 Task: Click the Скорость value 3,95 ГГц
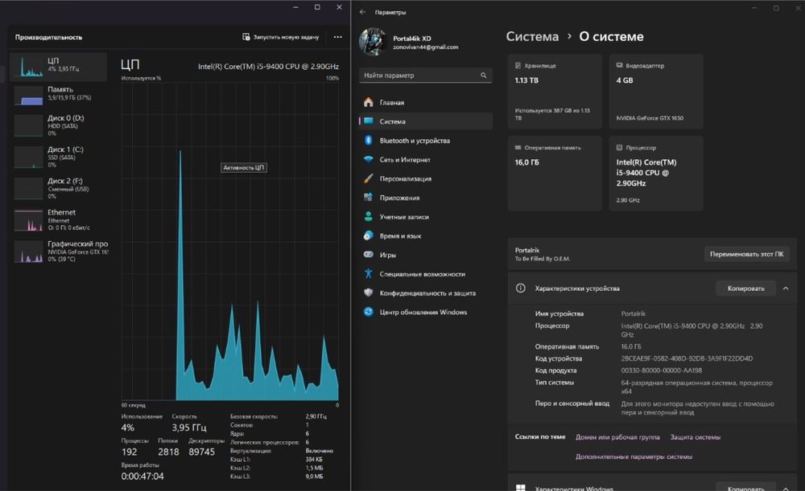189,428
